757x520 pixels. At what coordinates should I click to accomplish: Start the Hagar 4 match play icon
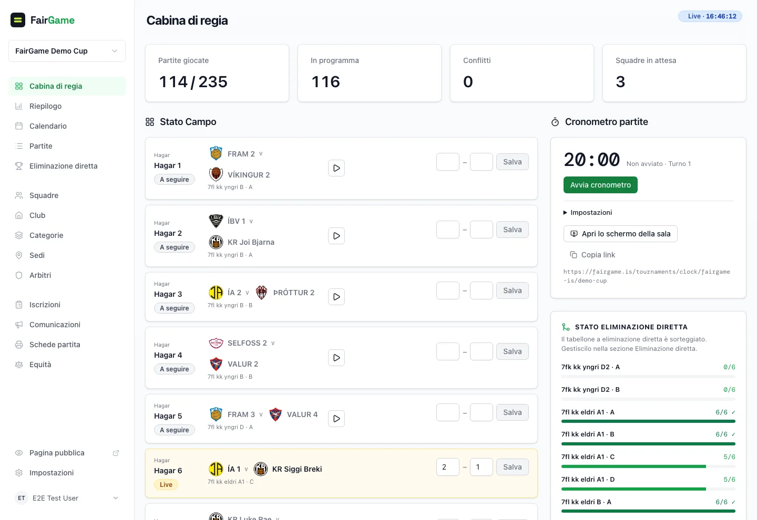pyautogui.click(x=336, y=358)
